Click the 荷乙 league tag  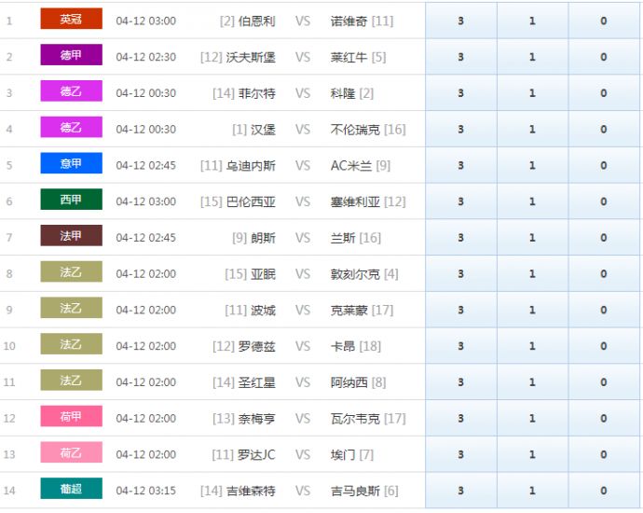pos(72,451)
